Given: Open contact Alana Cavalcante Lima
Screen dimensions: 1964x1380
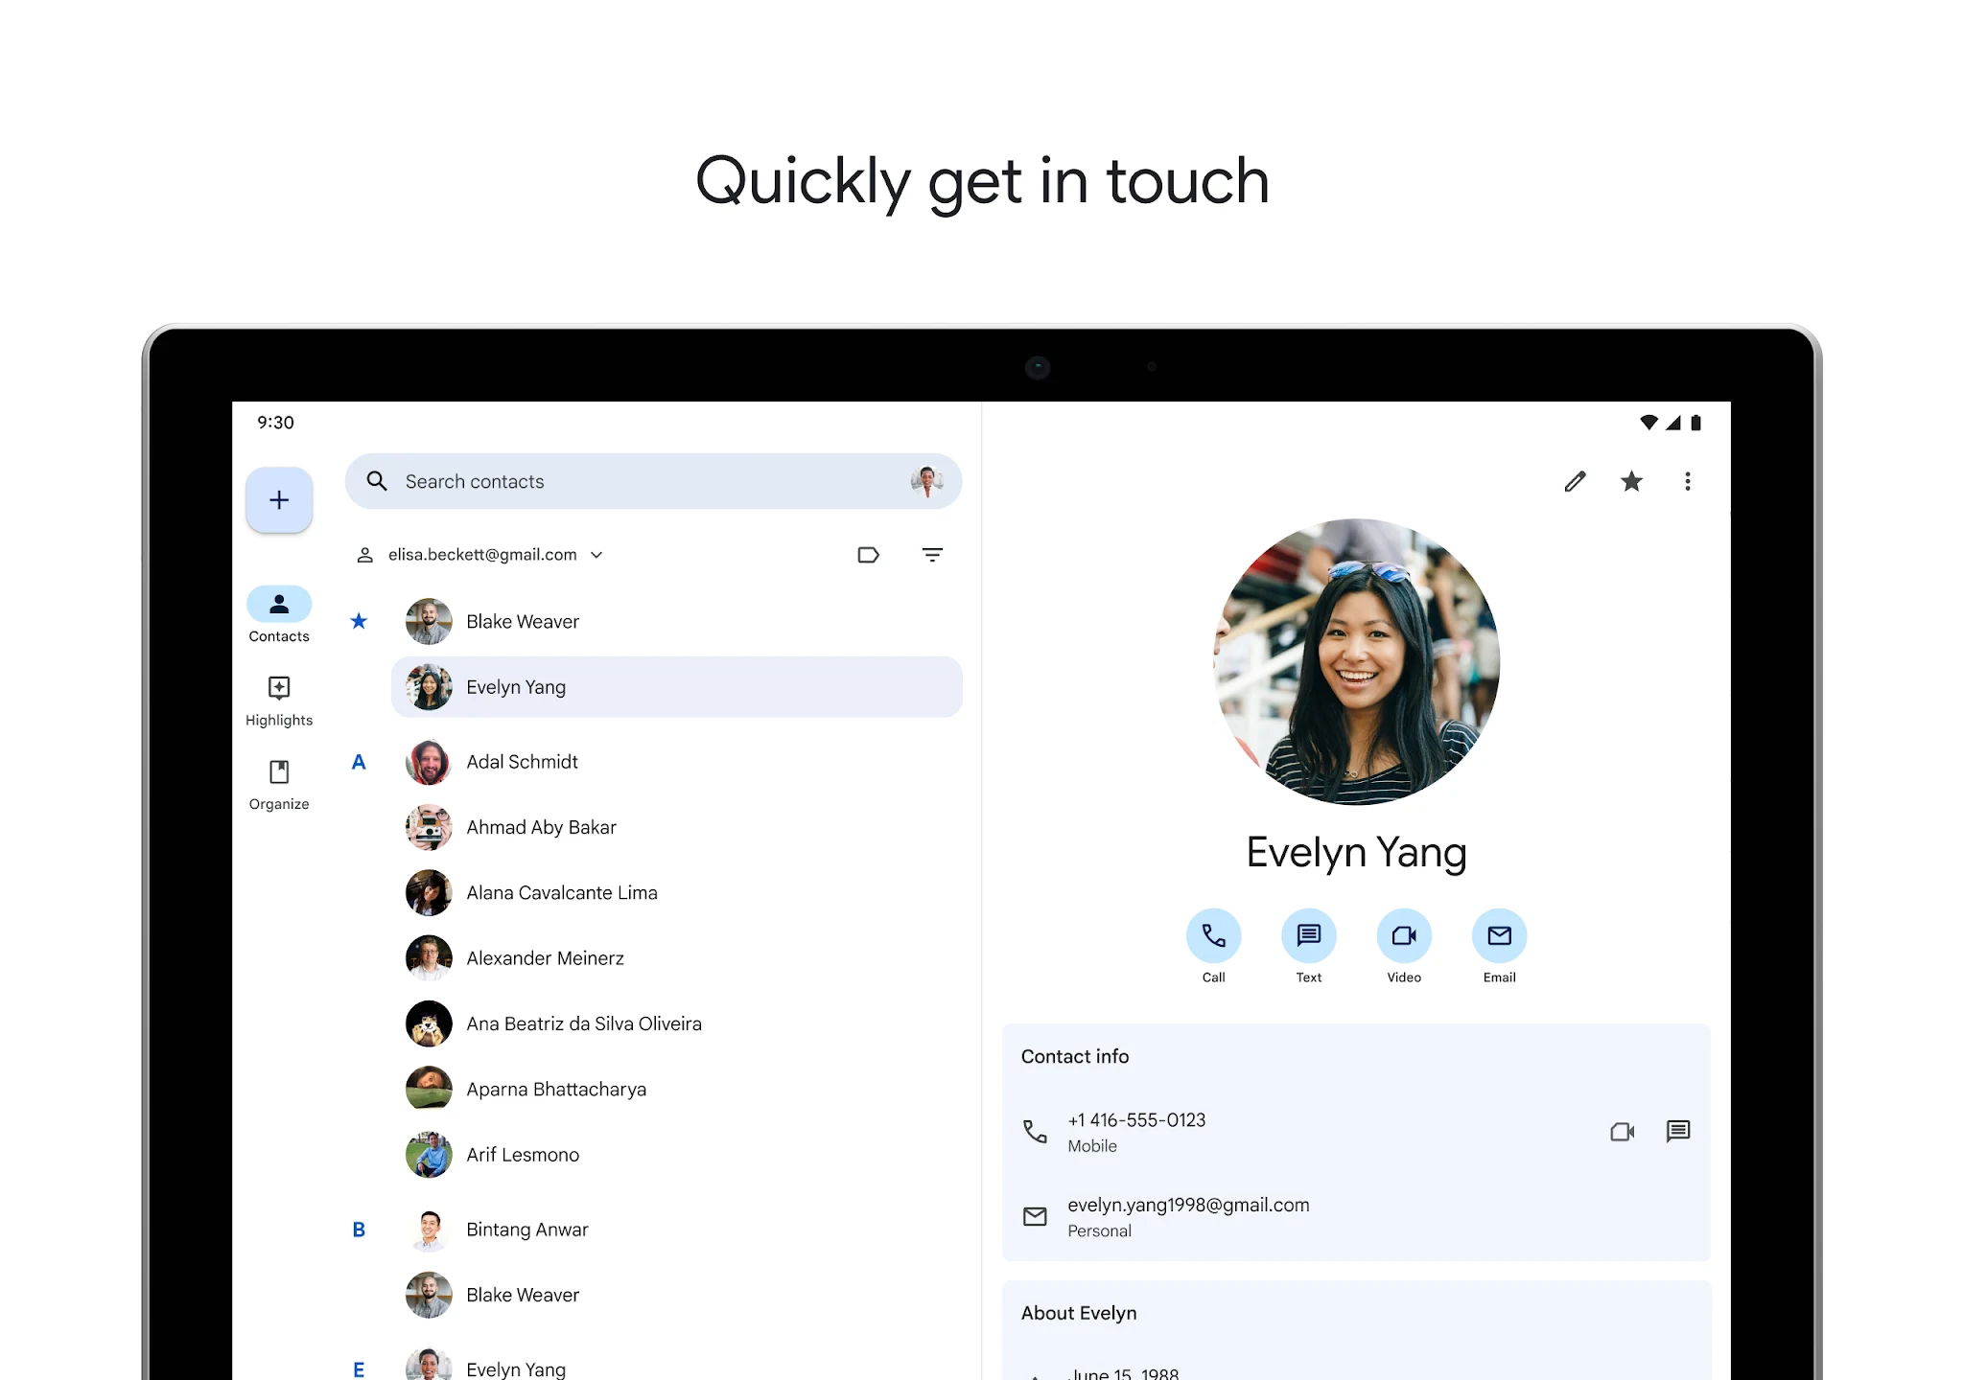Looking at the screenshot, I should point(676,893).
